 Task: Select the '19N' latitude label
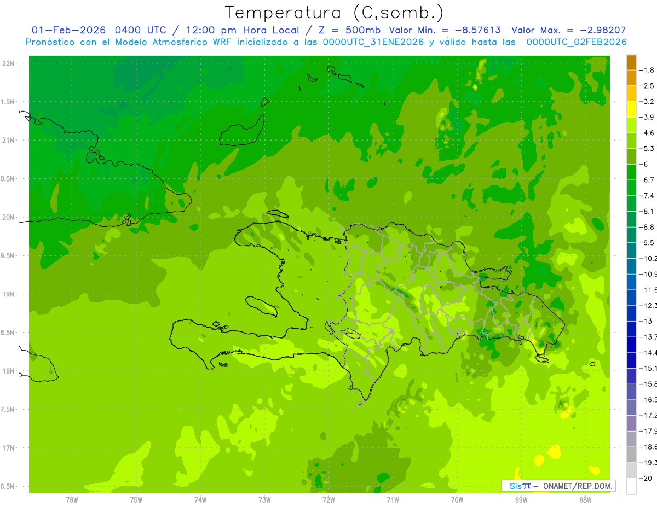point(9,294)
